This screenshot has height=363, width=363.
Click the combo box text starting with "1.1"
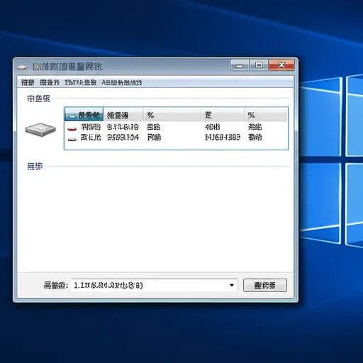point(108,286)
